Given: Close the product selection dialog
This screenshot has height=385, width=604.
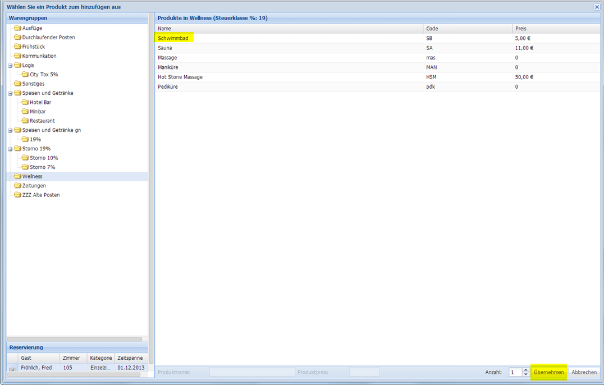Looking at the screenshot, I should [x=597, y=7].
